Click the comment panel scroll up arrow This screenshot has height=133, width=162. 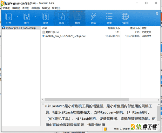pyautogui.click(x=159, y=104)
